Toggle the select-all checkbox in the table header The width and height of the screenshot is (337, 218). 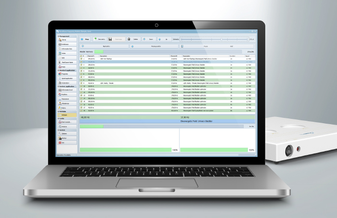[x=82, y=55]
